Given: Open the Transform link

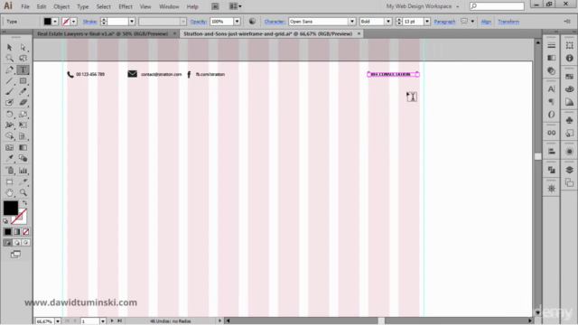Looking at the screenshot, I should [x=508, y=22].
